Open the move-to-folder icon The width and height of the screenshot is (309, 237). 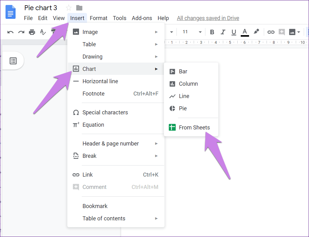point(79,8)
